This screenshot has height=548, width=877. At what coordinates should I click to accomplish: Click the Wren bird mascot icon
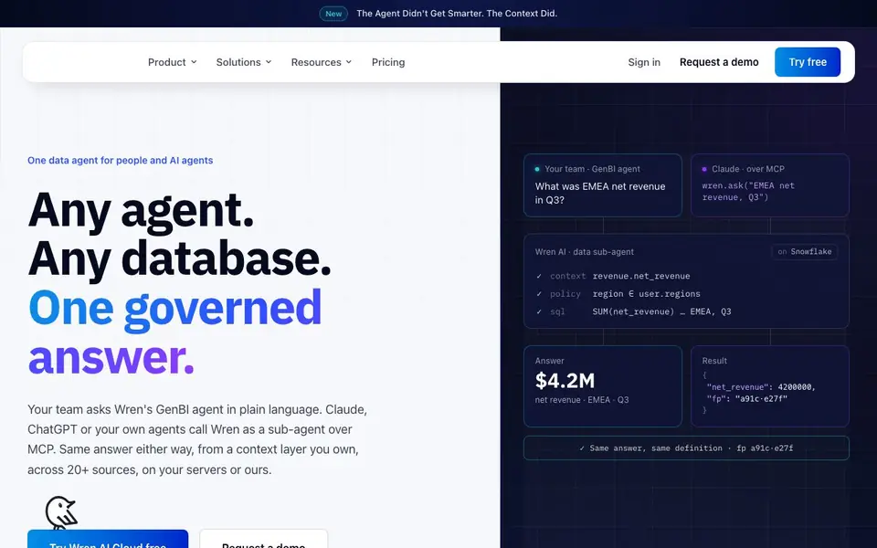pyautogui.click(x=61, y=512)
